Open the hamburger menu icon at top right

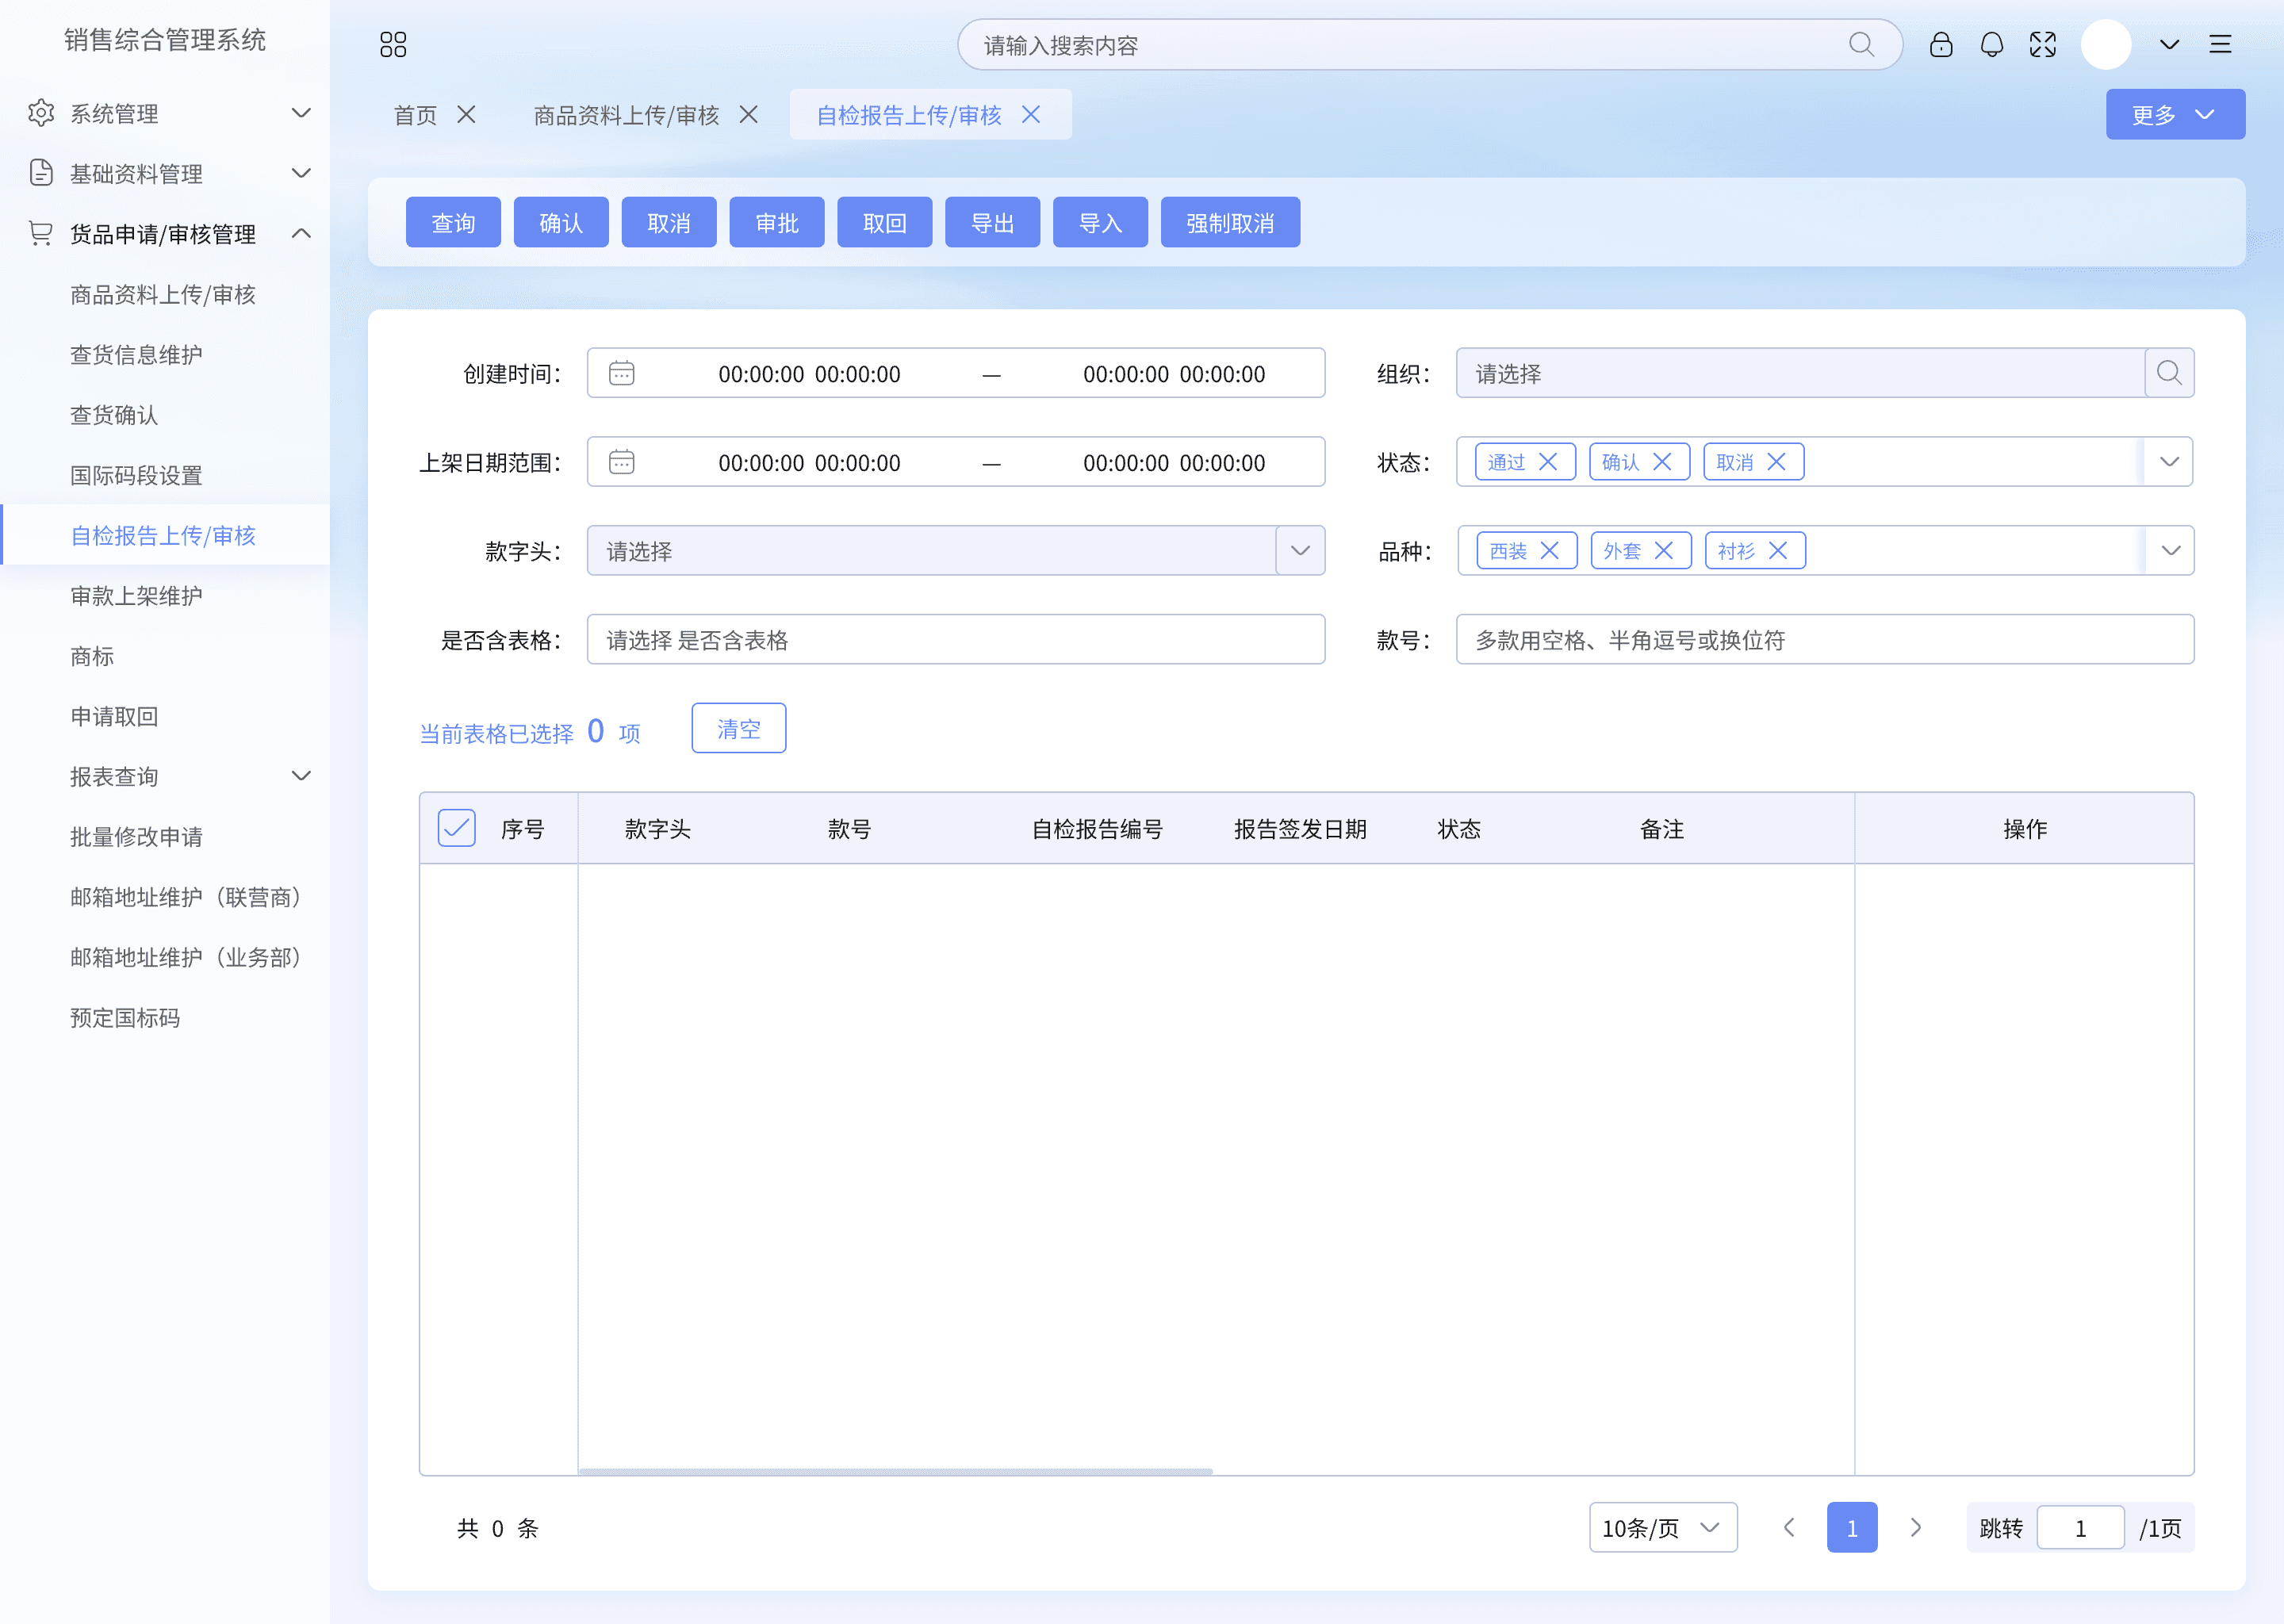(2220, 45)
